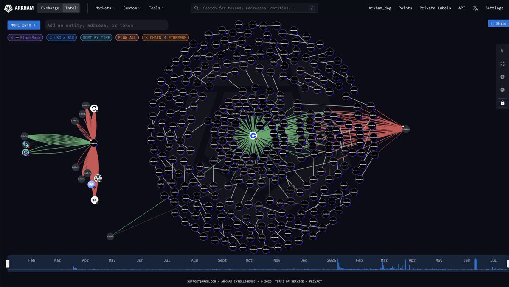Select the blue arrows node with red dot
The width and height of the screenshot is (509, 287).
[x=25, y=144]
